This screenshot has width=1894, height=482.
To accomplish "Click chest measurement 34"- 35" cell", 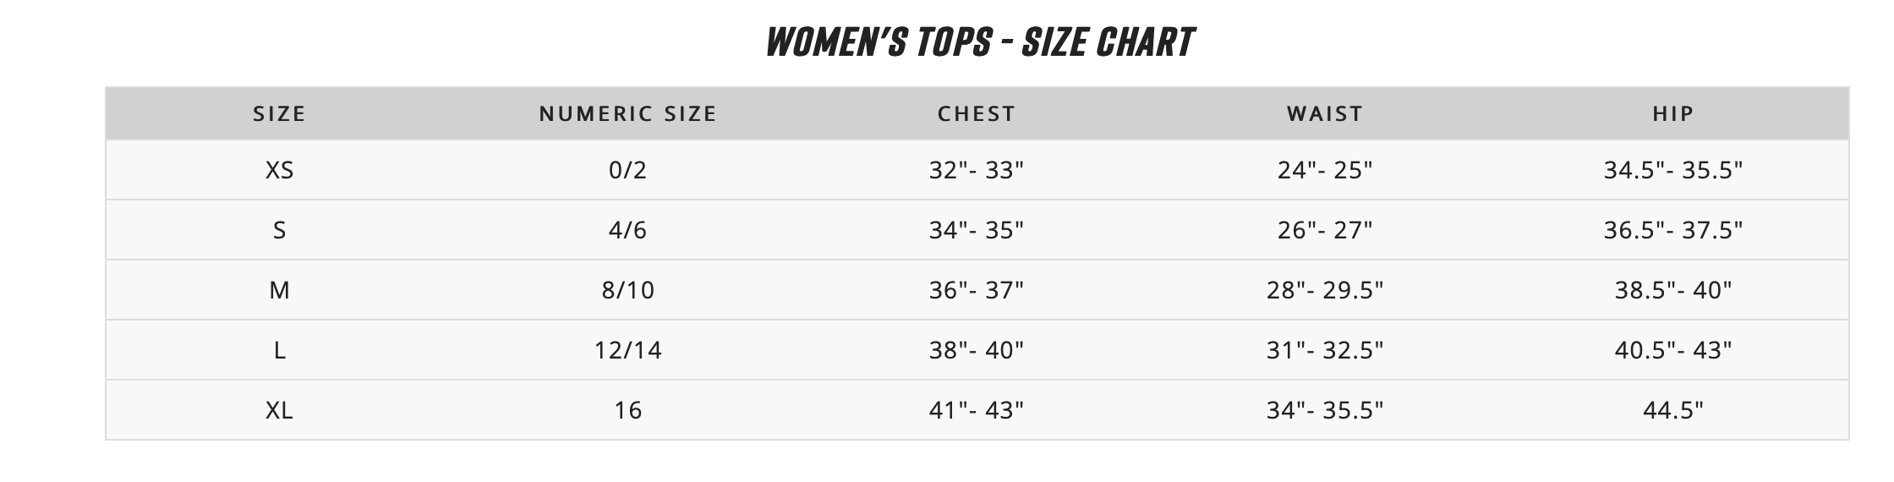I will pos(976,230).
